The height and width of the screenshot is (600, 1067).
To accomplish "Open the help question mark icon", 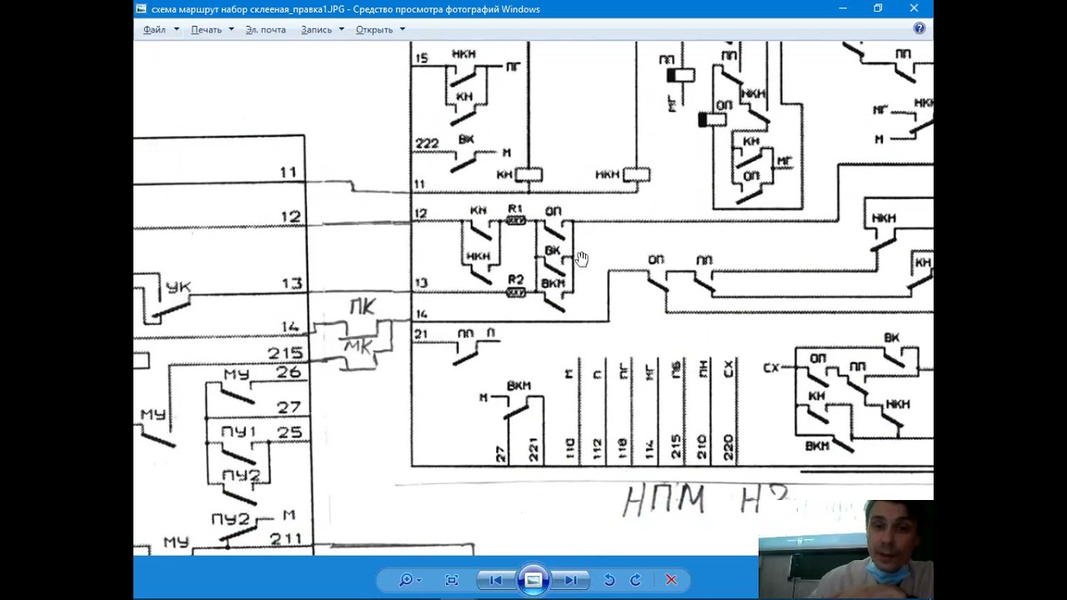I will (919, 28).
